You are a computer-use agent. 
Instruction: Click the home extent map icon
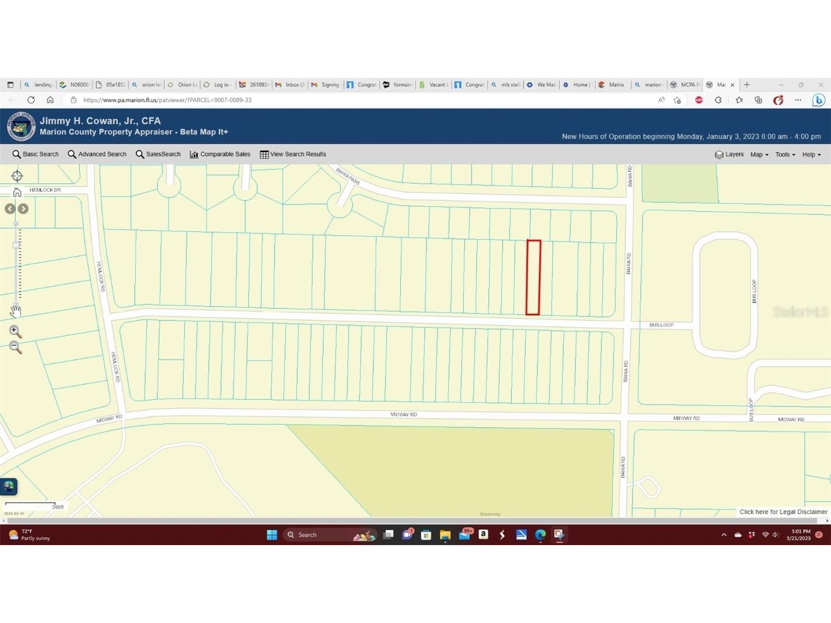coord(17,192)
